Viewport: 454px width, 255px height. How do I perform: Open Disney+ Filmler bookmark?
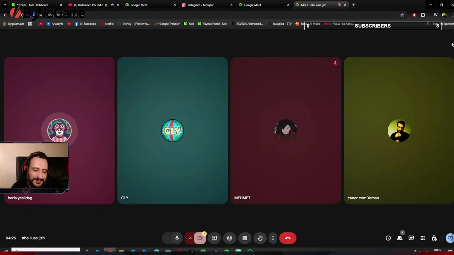[x=133, y=24]
